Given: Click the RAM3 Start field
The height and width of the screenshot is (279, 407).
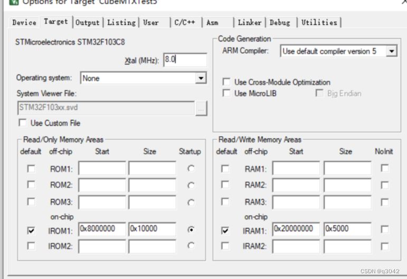Looking at the screenshot, I should pyautogui.click(x=296, y=202).
